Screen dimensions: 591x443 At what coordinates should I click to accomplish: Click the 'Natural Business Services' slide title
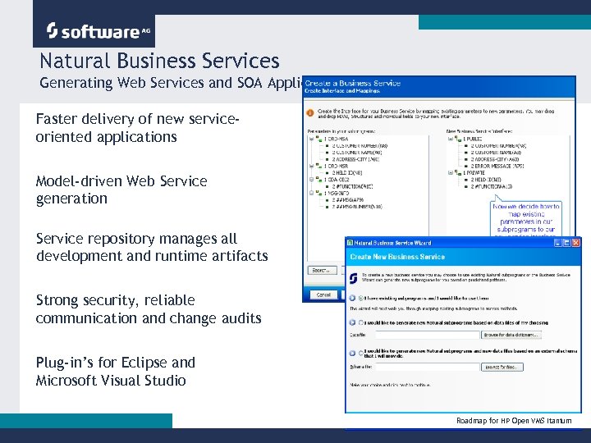click(159, 61)
